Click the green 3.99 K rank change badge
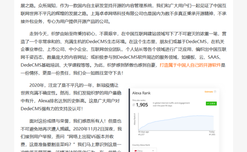Viewport: 247px width, 152px height. pos(211,104)
